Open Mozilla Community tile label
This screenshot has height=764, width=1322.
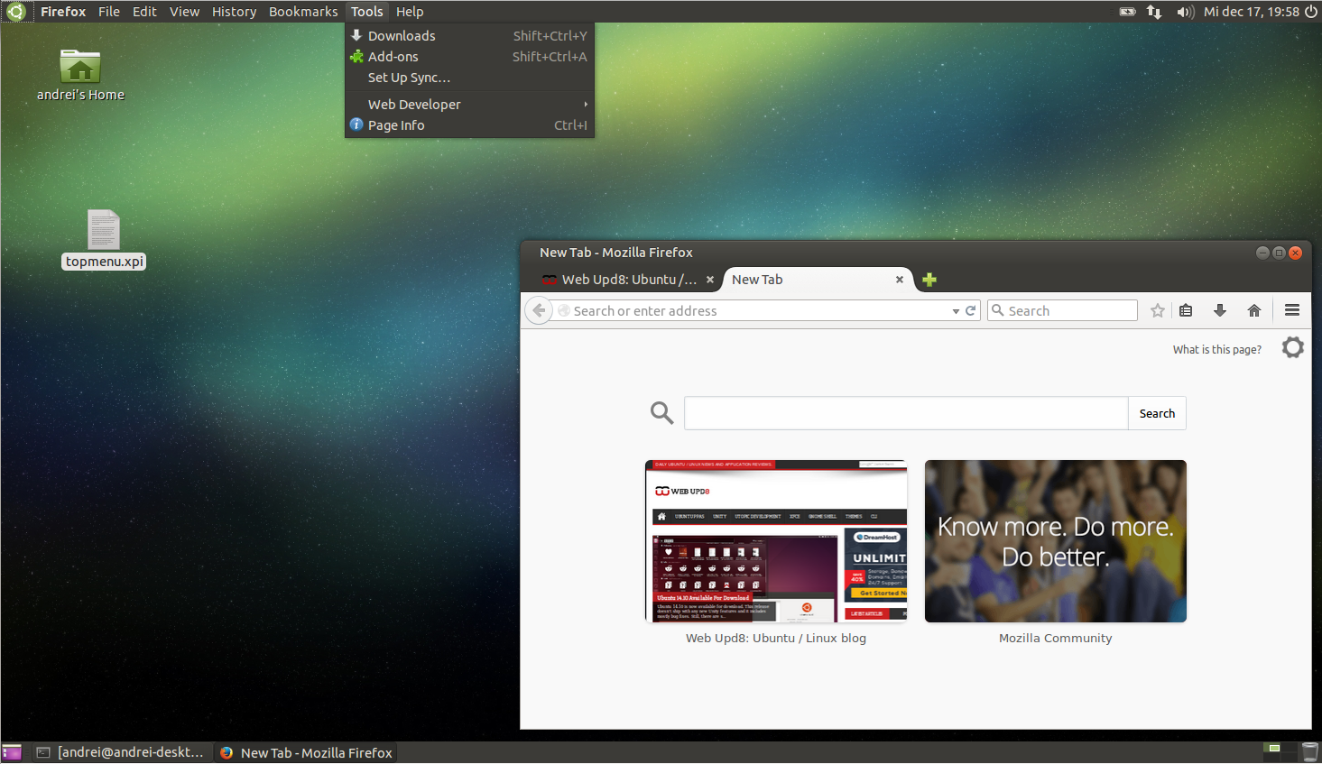[x=1055, y=638]
